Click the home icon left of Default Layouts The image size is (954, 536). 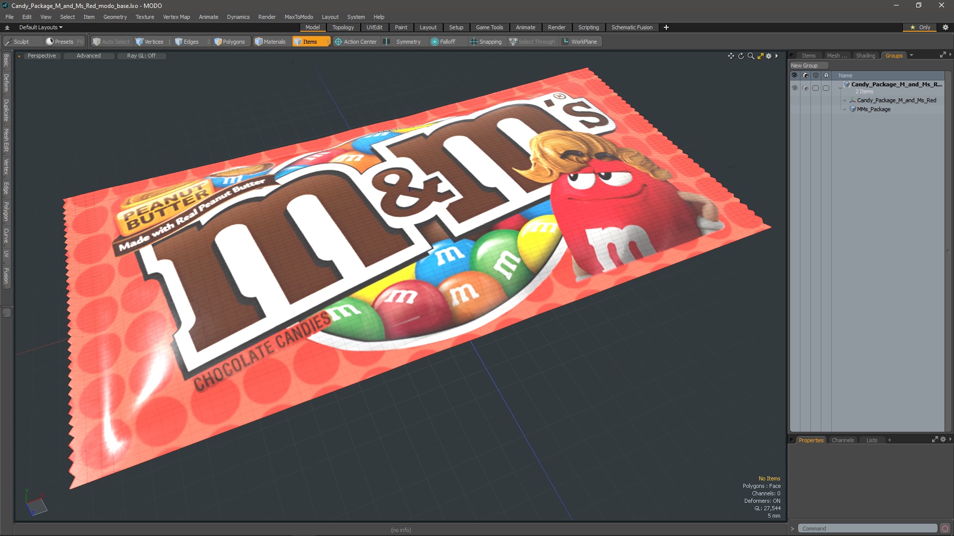pyautogui.click(x=7, y=27)
